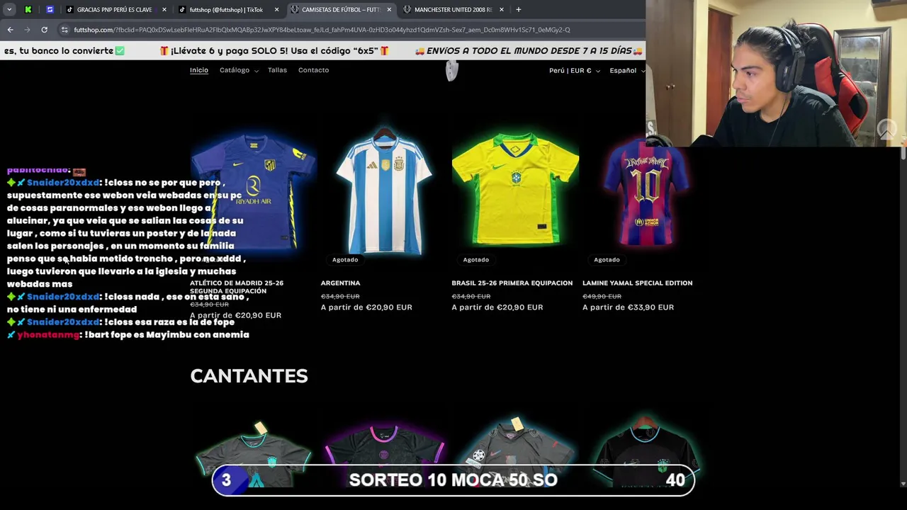Click the Agotado badge on Lamine Yamal jersey
The image size is (907, 510).
(607, 260)
